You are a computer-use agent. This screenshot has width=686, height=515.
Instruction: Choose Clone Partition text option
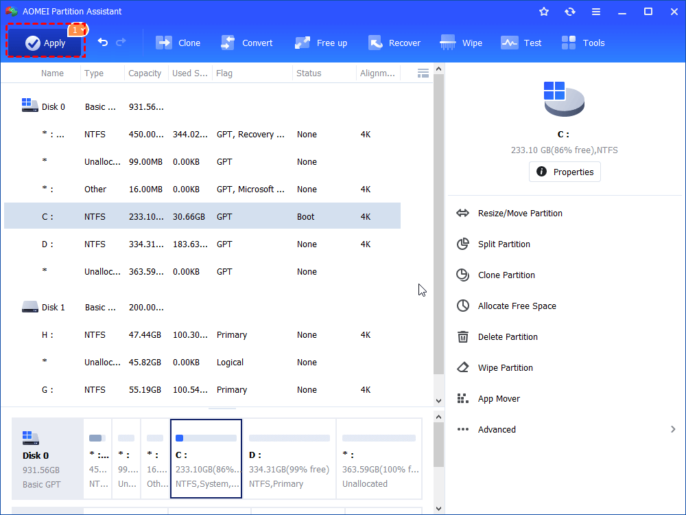pos(507,275)
